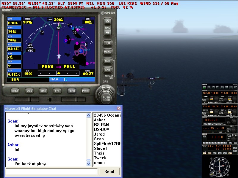Click the NAV1 frequency tuning knob

(x=235, y=99)
